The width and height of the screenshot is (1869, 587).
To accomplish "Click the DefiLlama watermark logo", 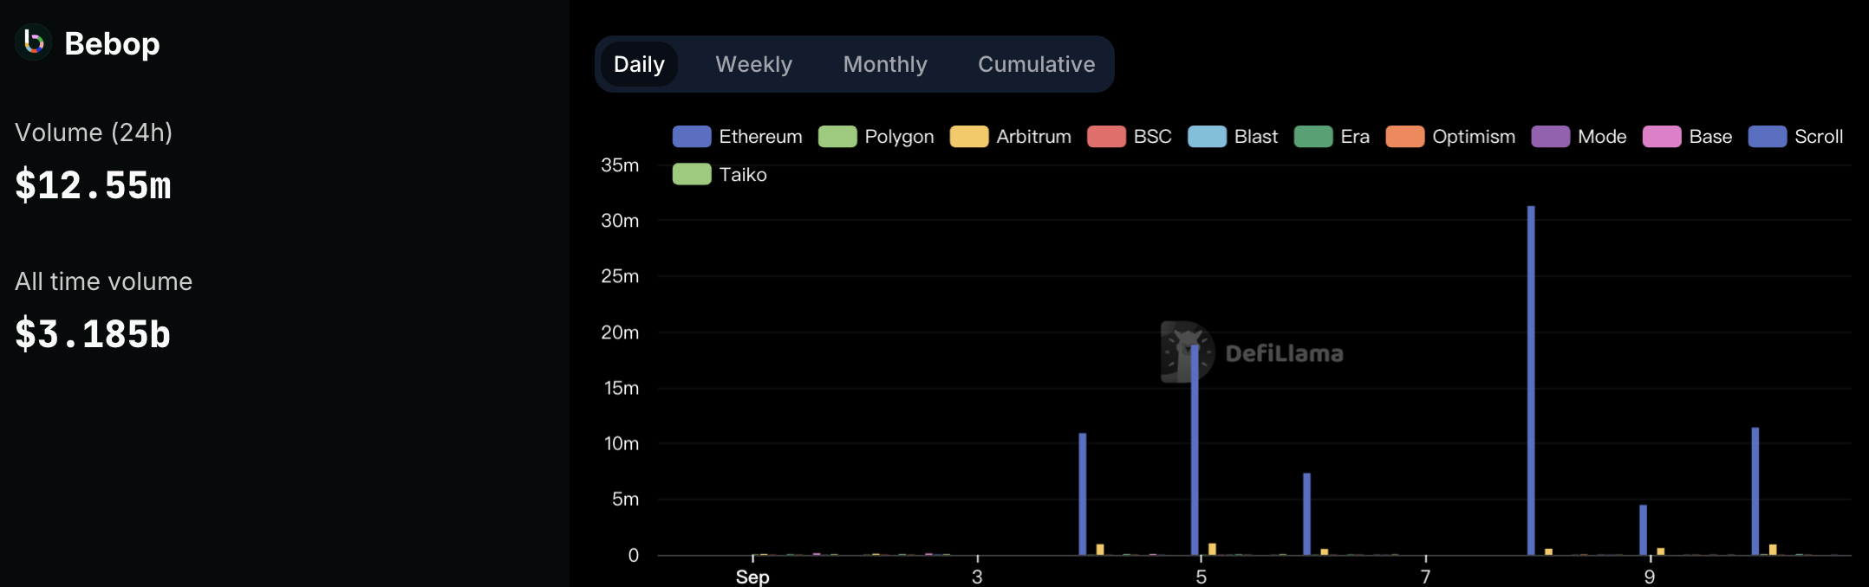I will [x=1253, y=352].
